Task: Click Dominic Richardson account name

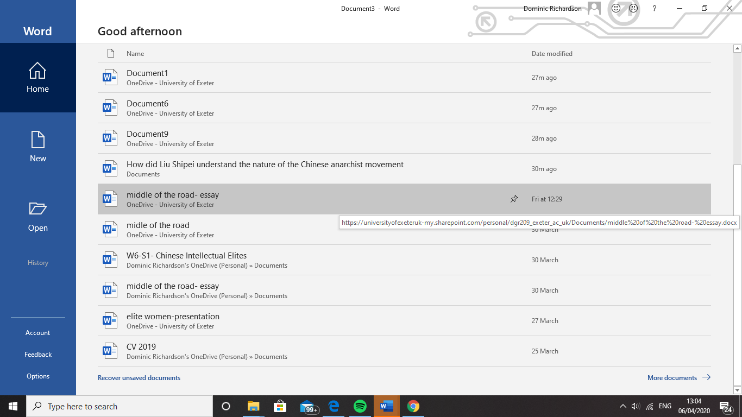Action: (x=552, y=8)
